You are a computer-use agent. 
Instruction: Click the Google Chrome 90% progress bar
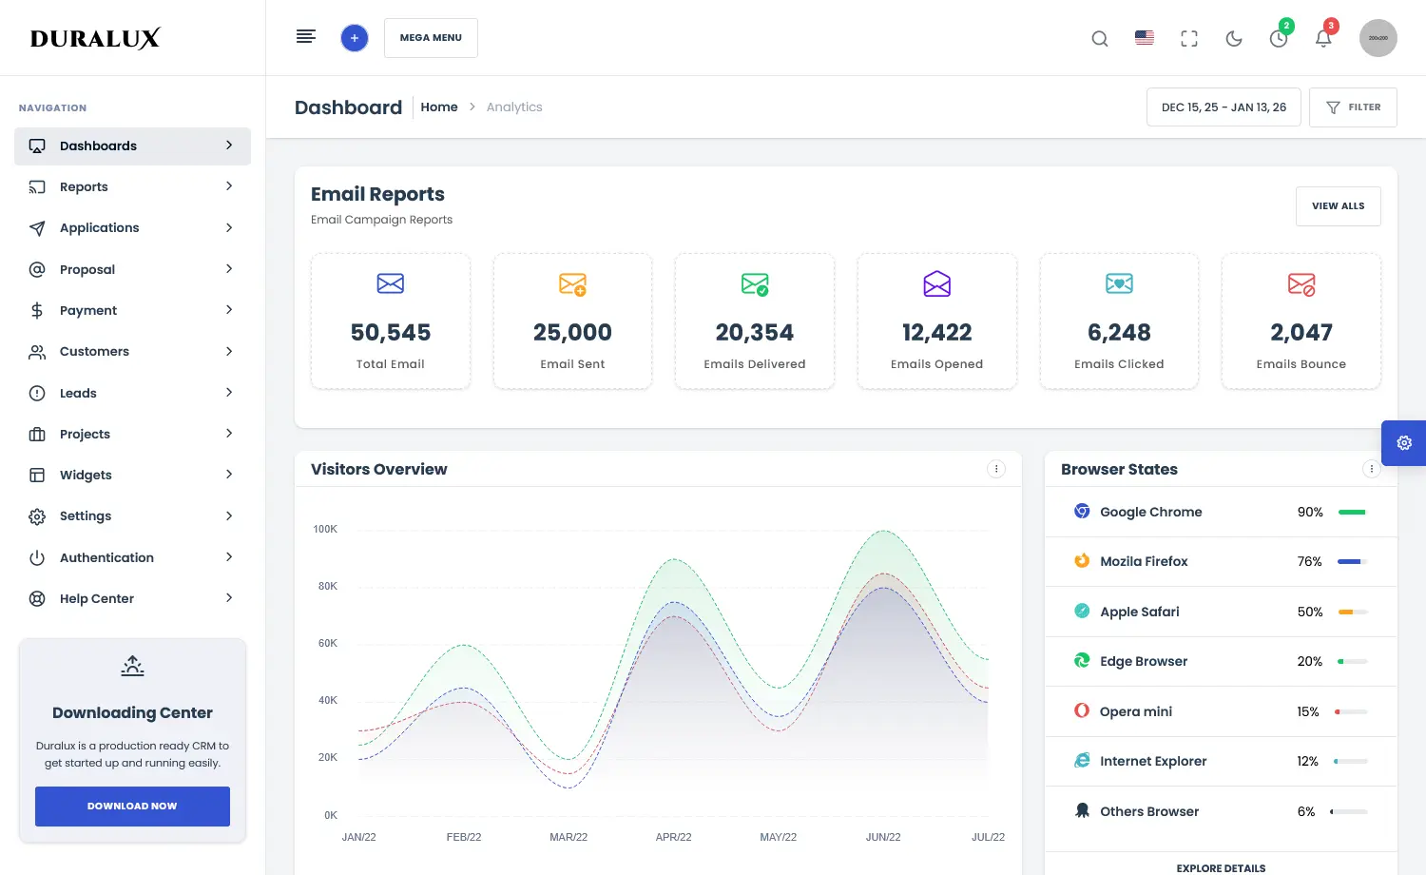tap(1352, 512)
